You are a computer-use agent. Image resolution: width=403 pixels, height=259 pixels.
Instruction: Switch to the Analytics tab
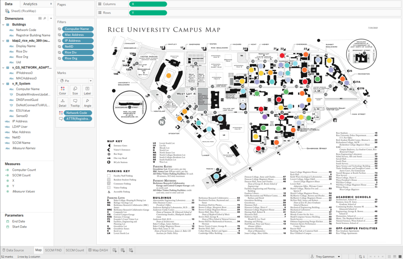pyautogui.click(x=30, y=4)
